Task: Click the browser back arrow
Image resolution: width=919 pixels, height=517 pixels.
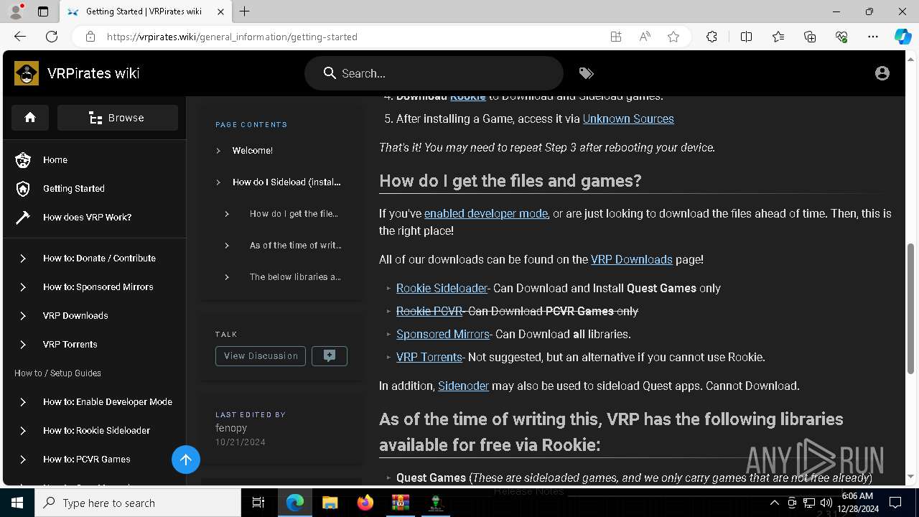Action: tap(20, 37)
